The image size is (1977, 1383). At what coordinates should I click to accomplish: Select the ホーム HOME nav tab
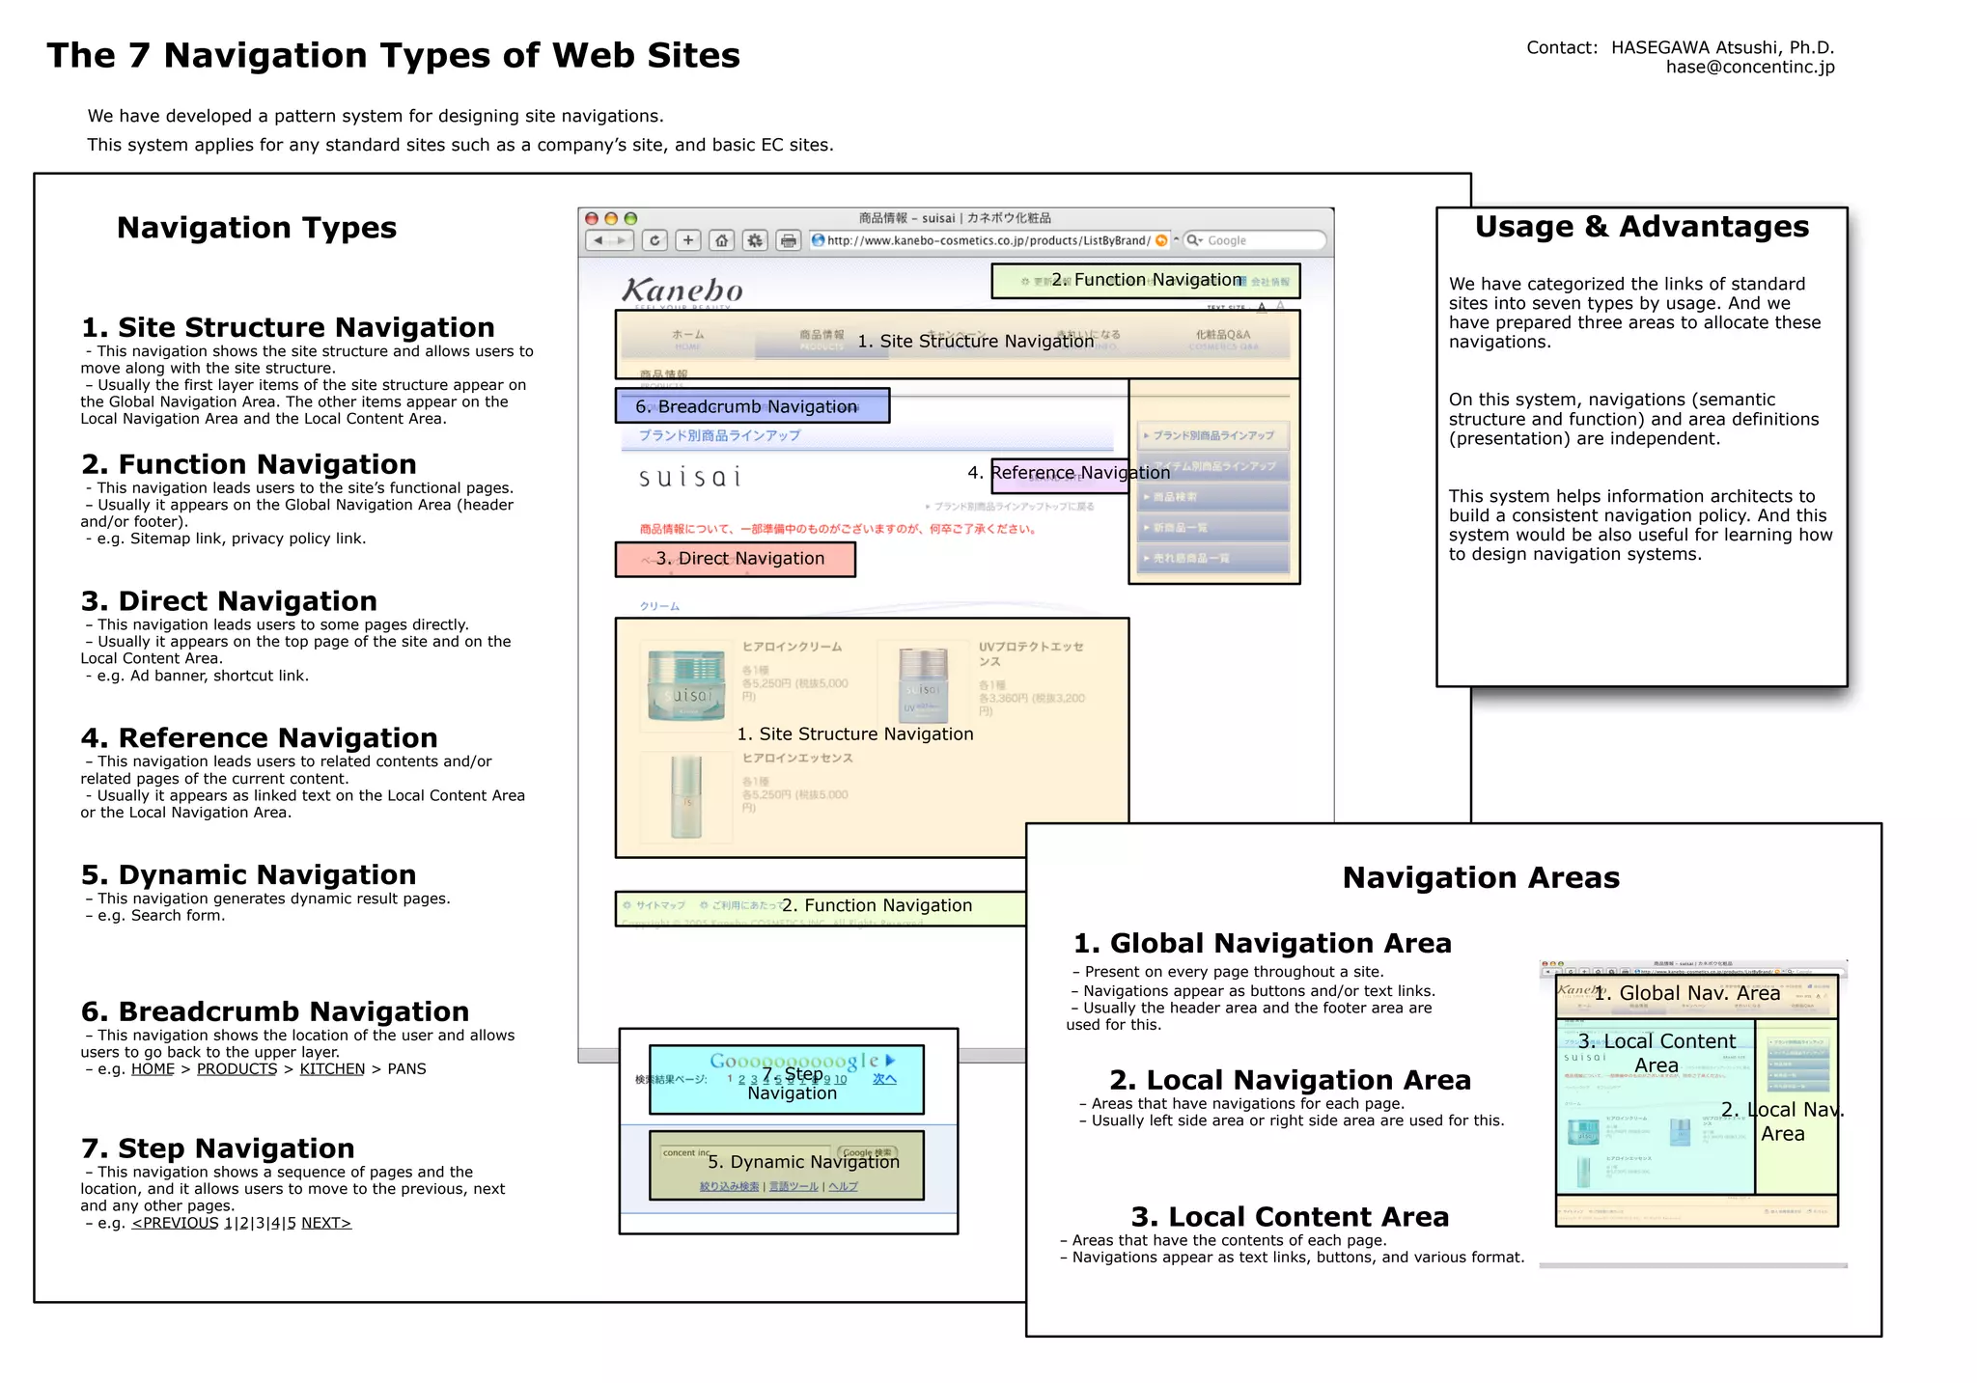[687, 339]
